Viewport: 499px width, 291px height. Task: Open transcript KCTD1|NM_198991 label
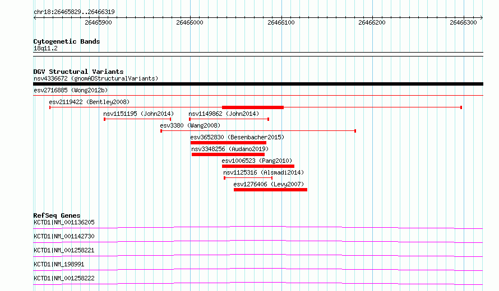(59, 264)
